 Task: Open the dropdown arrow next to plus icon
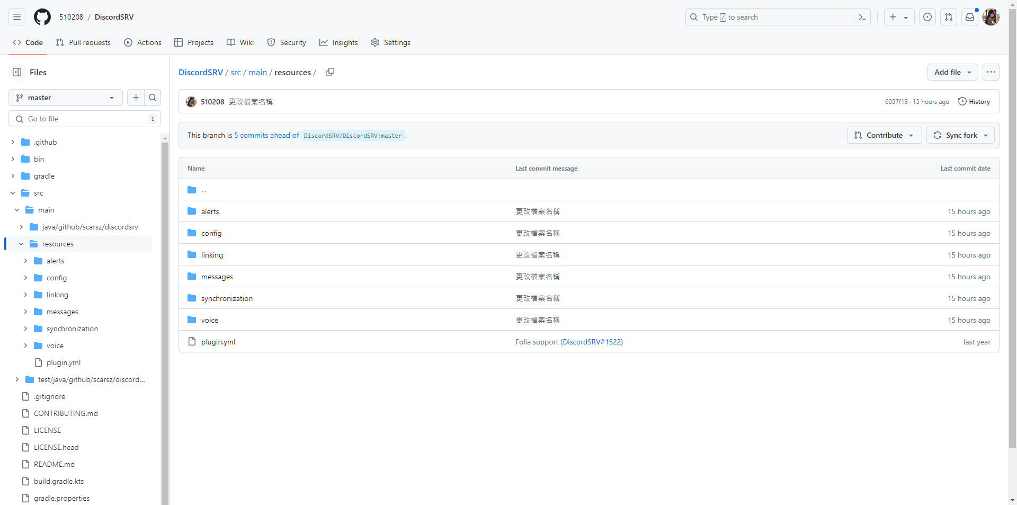tap(906, 17)
